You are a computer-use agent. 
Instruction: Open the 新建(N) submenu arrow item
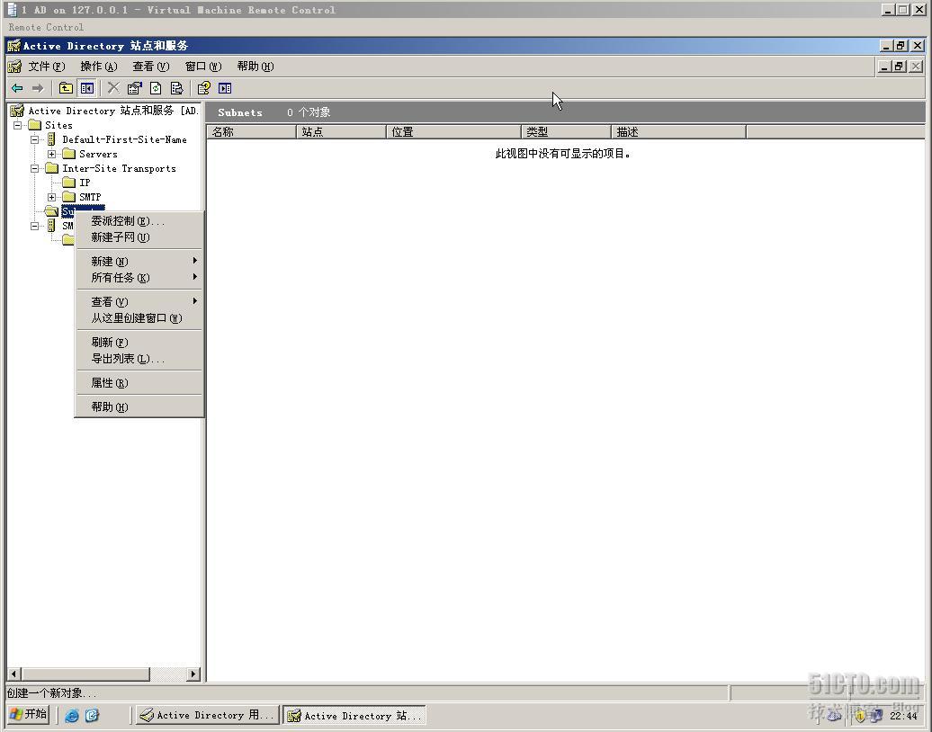[x=139, y=262]
